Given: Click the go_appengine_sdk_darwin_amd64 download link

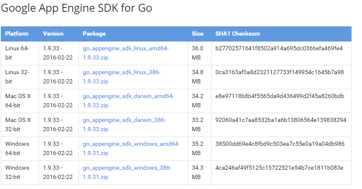Looking at the screenshot, I should [128, 96].
